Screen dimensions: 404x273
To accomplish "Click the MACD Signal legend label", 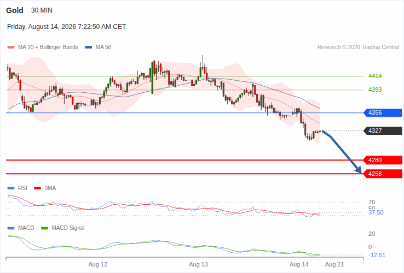I will pos(68,228).
